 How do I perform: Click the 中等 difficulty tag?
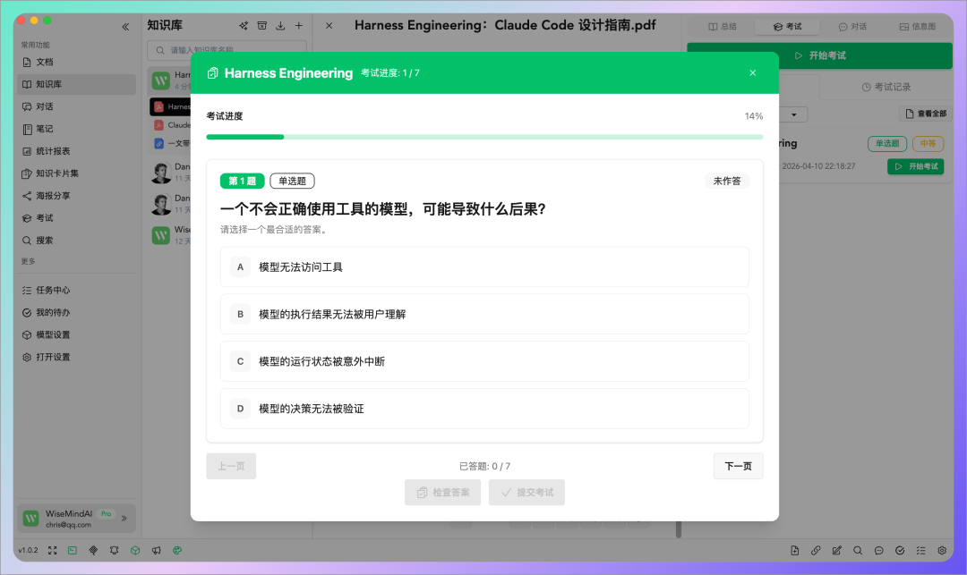click(928, 143)
